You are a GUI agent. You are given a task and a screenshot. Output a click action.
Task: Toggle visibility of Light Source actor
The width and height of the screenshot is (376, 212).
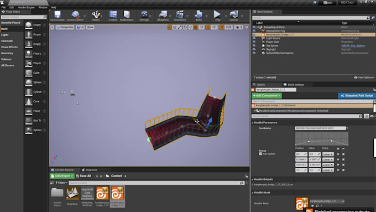point(254,38)
